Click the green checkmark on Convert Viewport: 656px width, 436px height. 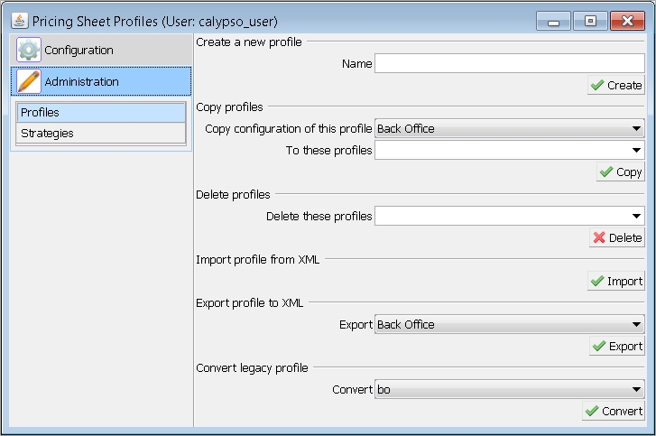pyautogui.click(x=592, y=411)
